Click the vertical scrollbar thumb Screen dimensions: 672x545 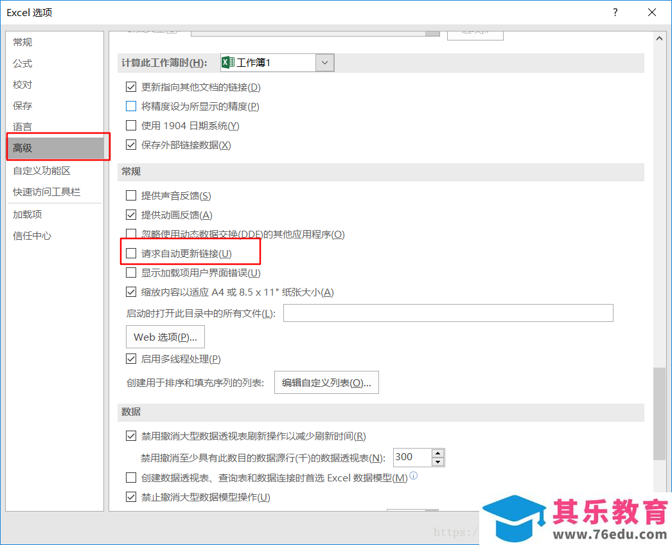tap(659, 414)
